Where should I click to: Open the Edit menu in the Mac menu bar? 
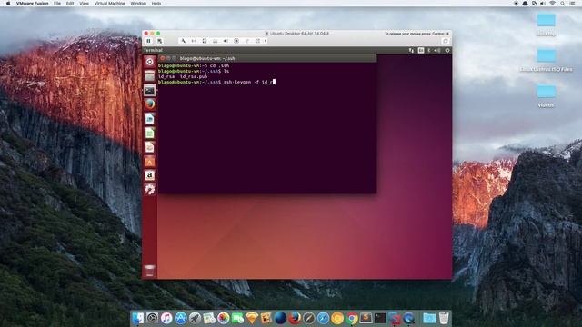70,4
